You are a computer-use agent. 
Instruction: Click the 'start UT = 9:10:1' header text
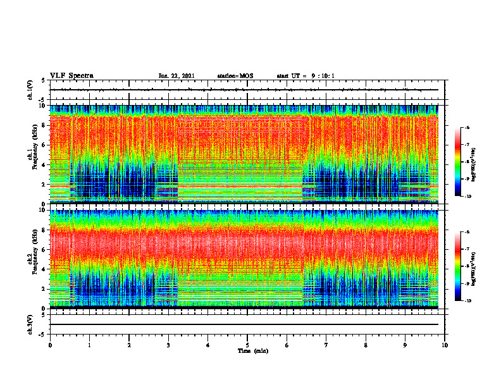(306, 76)
